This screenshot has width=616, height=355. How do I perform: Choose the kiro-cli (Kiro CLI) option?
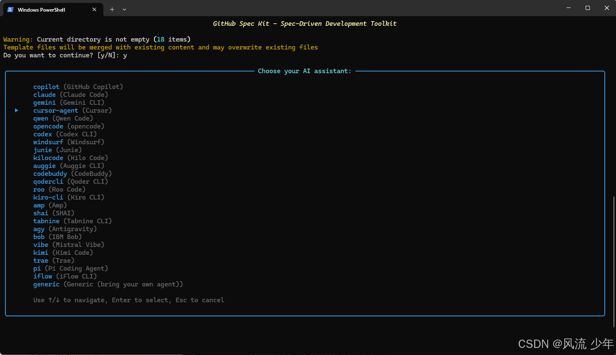(x=69, y=197)
